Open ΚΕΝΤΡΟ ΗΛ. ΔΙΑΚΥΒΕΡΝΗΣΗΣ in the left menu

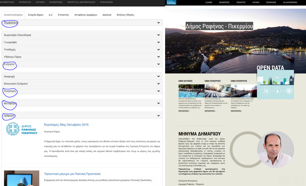(x=81, y=2)
